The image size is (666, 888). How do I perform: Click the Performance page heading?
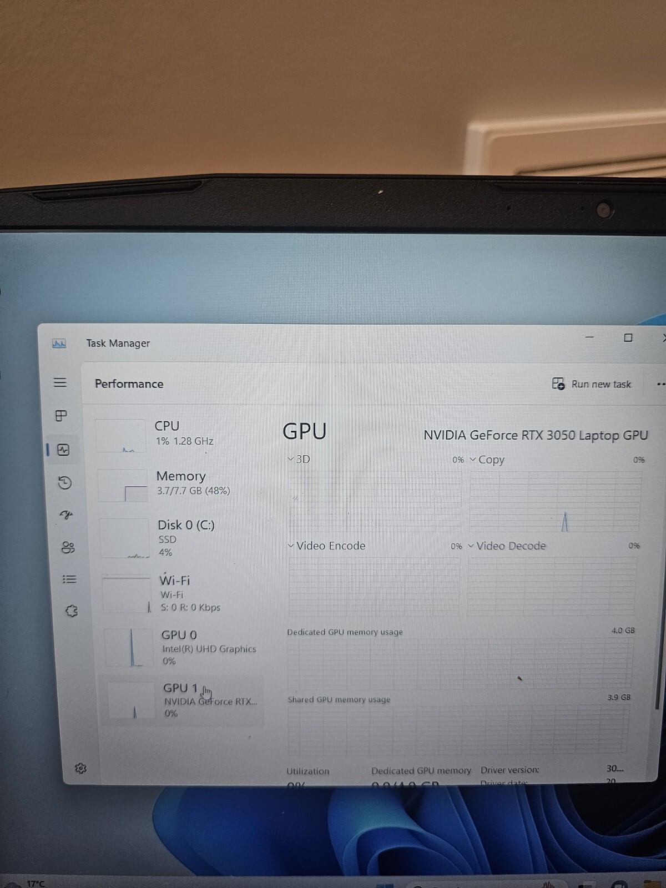coord(129,384)
